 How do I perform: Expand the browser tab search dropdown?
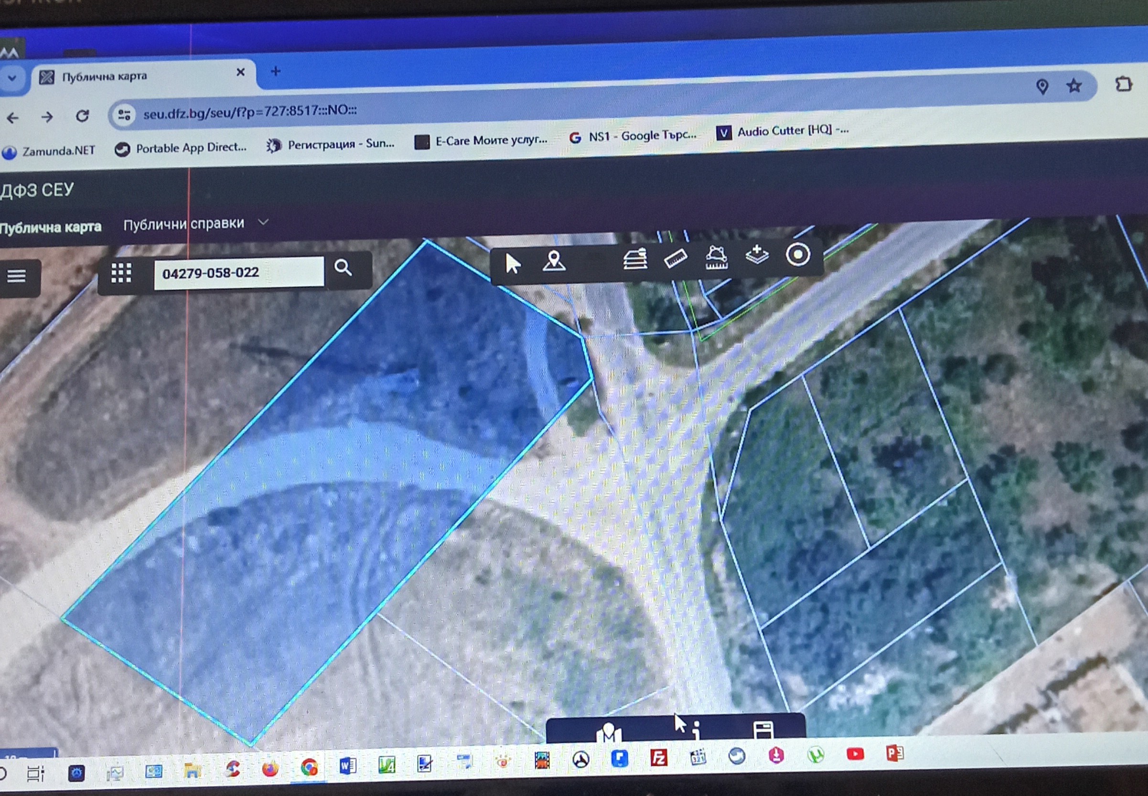click(x=12, y=78)
